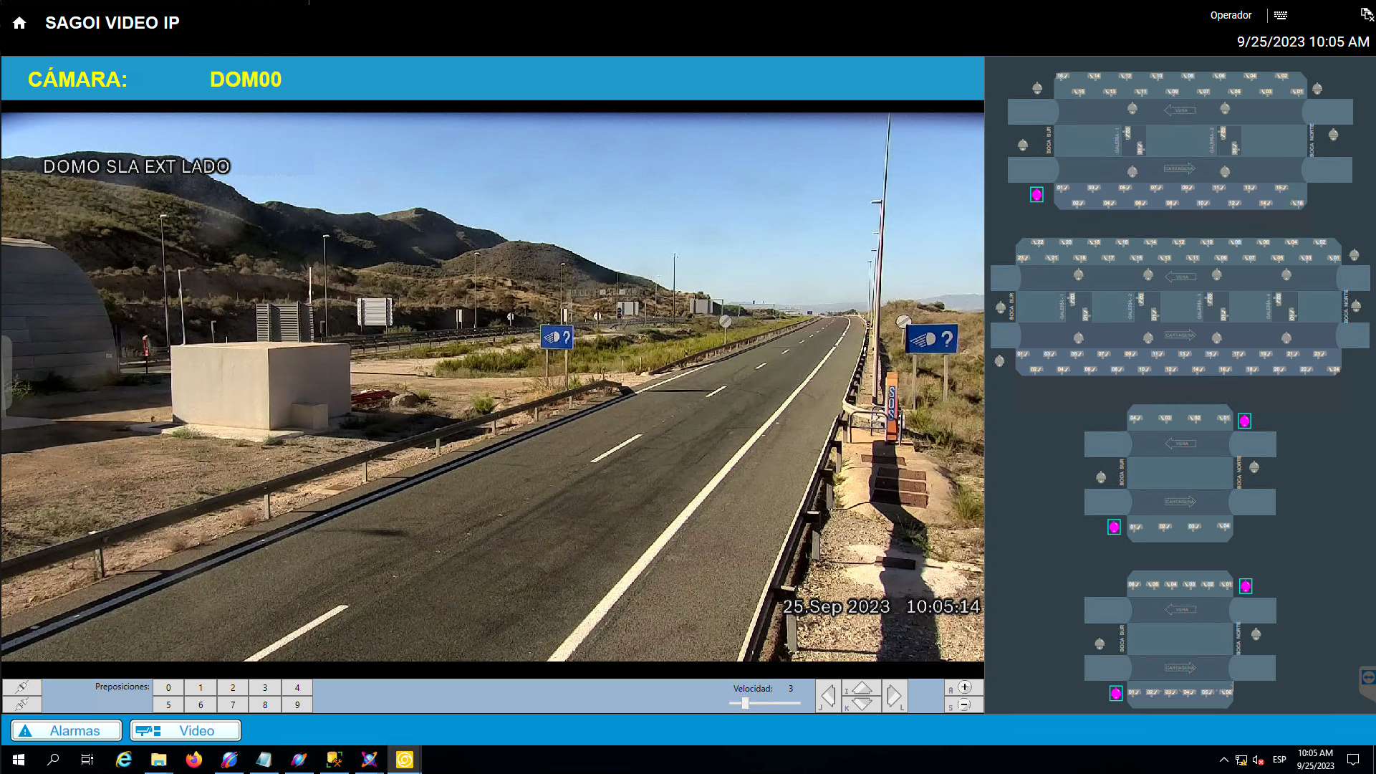
Task: Switch to the Alarmas tab
Action: tap(66, 730)
